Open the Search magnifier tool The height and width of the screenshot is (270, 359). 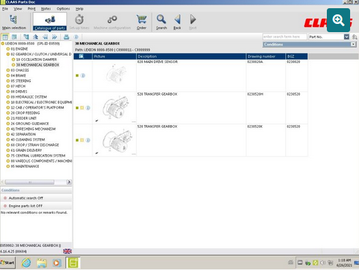coord(161,22)
